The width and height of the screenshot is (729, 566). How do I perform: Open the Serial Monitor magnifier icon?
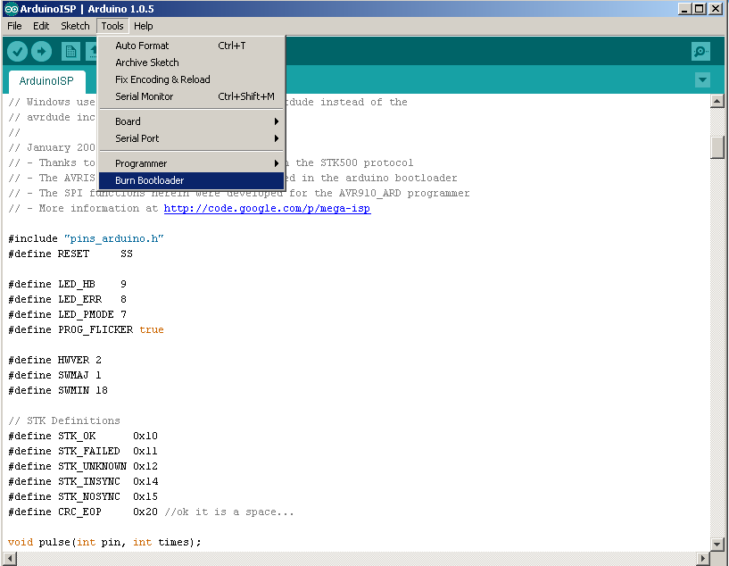(700, 51)
